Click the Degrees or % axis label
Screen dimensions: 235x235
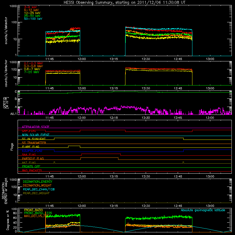(x=8, y=220)
